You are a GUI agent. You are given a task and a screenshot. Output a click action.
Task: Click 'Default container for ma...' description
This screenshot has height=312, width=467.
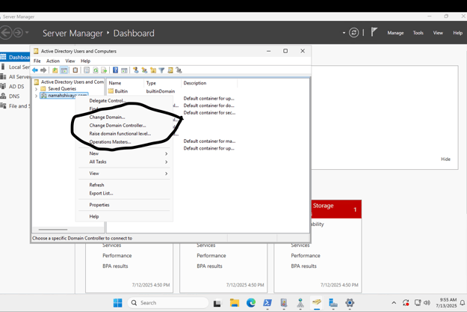pos(209,141)
